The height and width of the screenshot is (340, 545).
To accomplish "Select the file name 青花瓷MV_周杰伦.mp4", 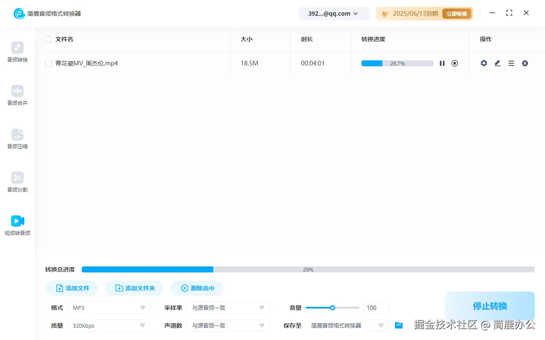I will [86, 63].
